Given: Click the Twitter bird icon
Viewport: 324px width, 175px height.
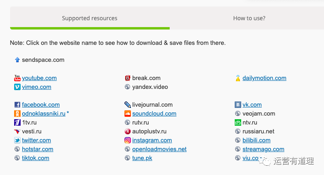Looking at the screenshot, I should coord(17,140).
